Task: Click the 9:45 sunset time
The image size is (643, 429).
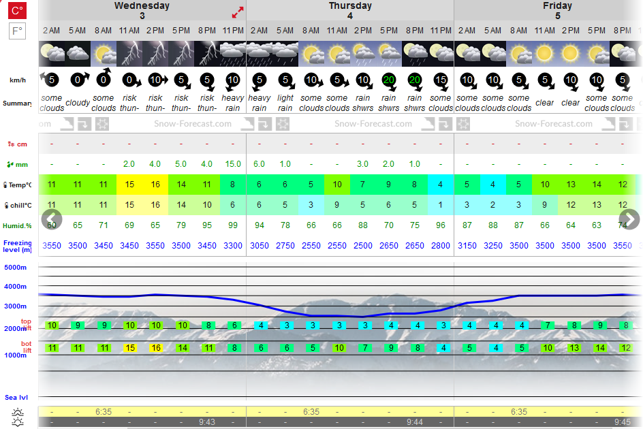Action: (x=623, y=422)
